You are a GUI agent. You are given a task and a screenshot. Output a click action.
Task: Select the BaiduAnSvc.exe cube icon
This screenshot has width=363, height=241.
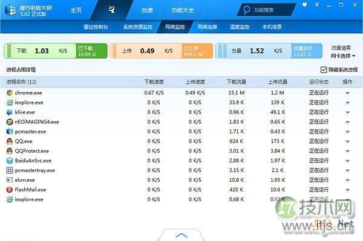pos(10,161)
